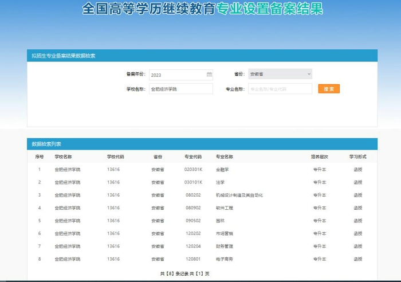The image size is (401, 282).
Task: Select the 学校名称 column header
Action: coord(63,156)
